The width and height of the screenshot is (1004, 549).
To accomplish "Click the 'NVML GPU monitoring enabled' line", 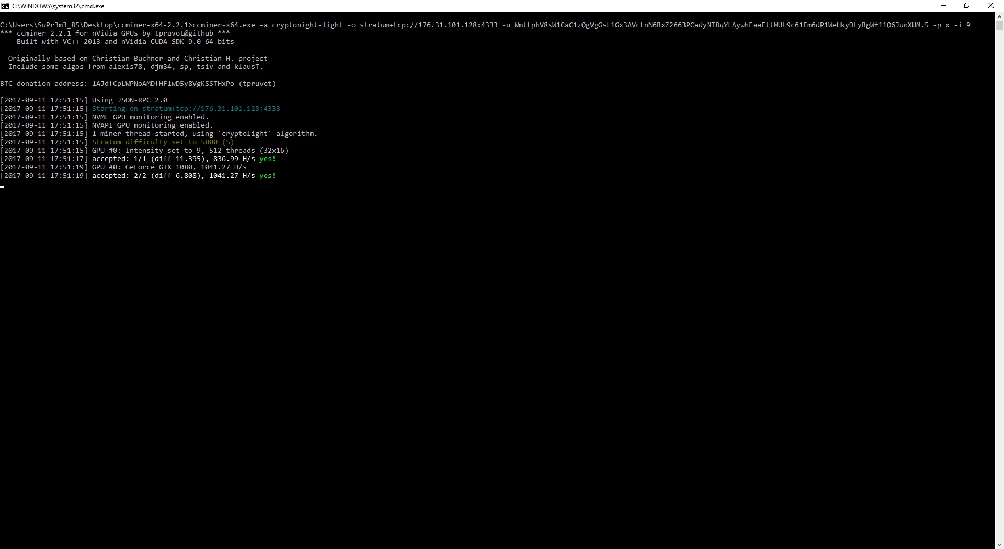I will pos(150,117).
